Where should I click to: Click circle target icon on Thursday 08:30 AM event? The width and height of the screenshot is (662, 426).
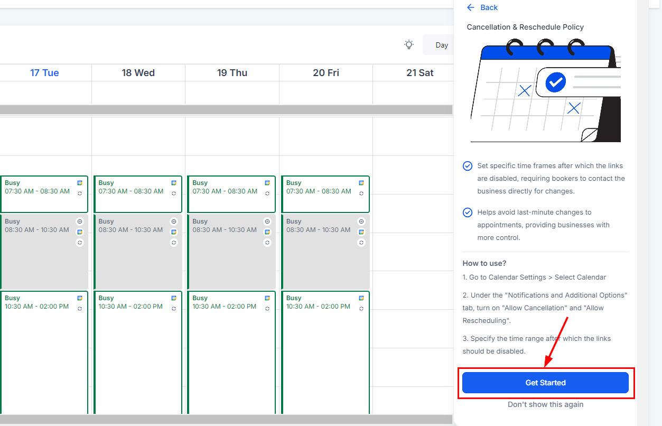click(x=267, y=221)
